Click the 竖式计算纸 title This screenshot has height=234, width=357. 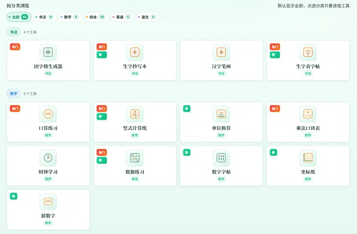point(135,128)
